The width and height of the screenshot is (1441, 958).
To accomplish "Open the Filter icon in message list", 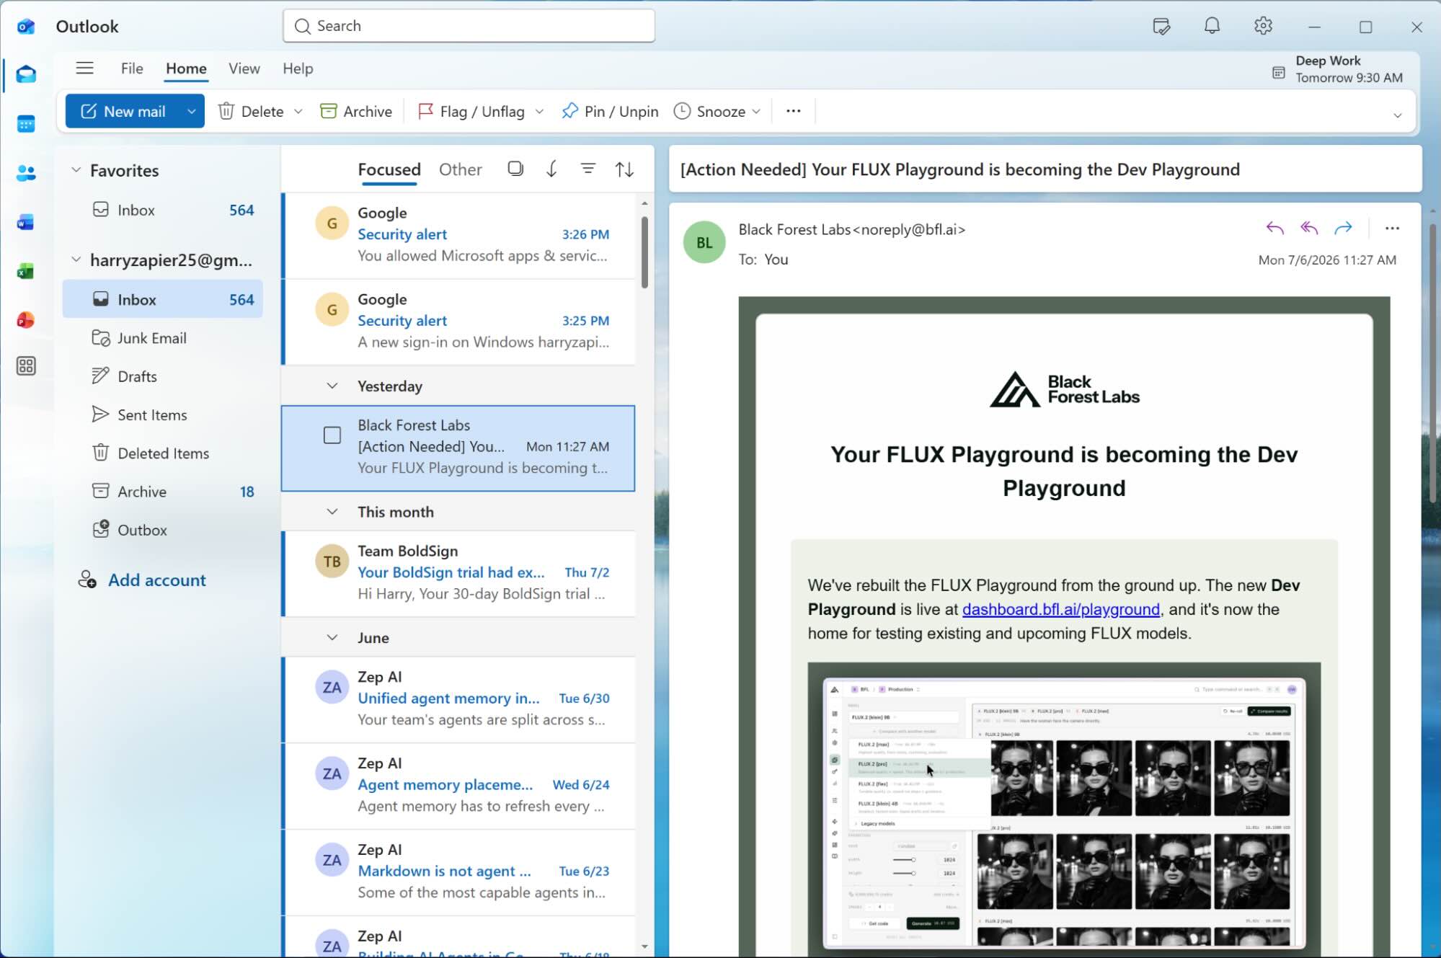I will click(x=588, y=169).
